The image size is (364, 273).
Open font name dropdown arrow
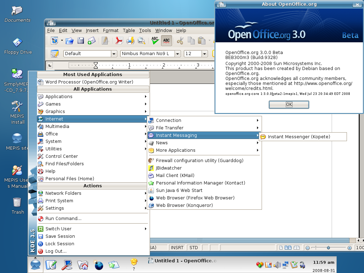pos(178,54)
